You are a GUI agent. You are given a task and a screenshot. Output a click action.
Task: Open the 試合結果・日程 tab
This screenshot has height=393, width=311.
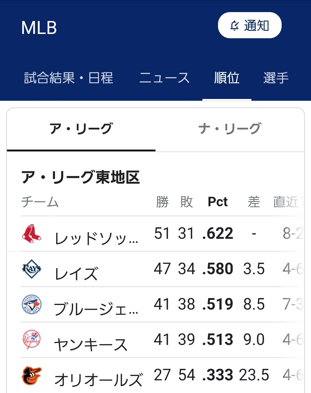69,78
